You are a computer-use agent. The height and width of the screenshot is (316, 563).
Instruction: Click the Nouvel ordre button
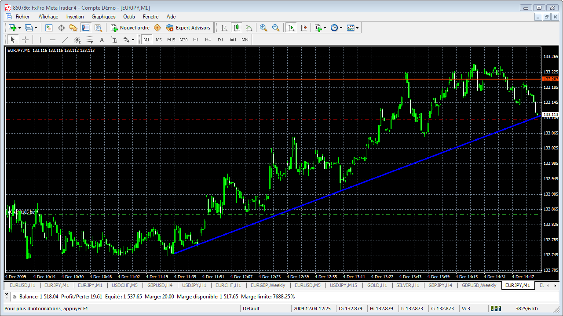pyautogui.click(x=131, y=28)
